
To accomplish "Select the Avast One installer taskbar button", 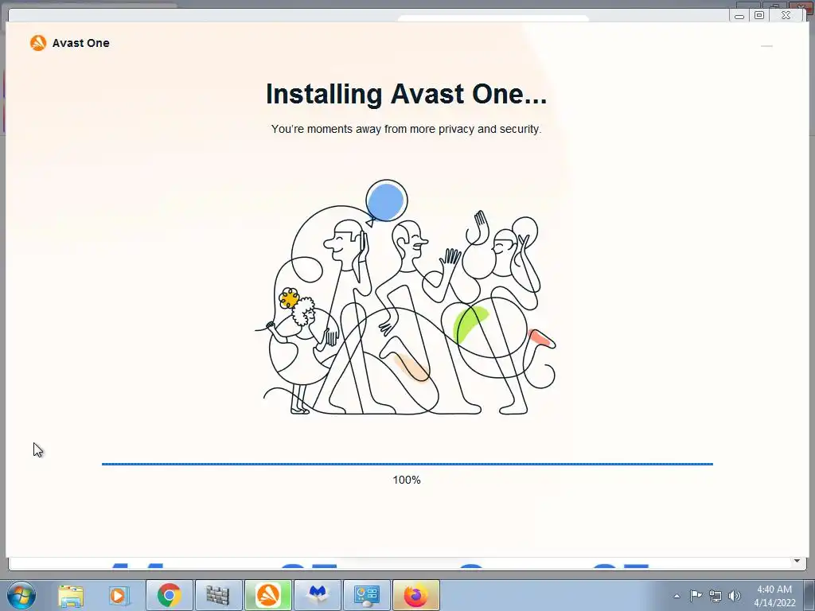I will click(267, 595).
